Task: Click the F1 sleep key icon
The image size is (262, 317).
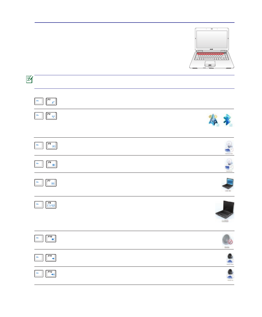Action: coord(51,101)
